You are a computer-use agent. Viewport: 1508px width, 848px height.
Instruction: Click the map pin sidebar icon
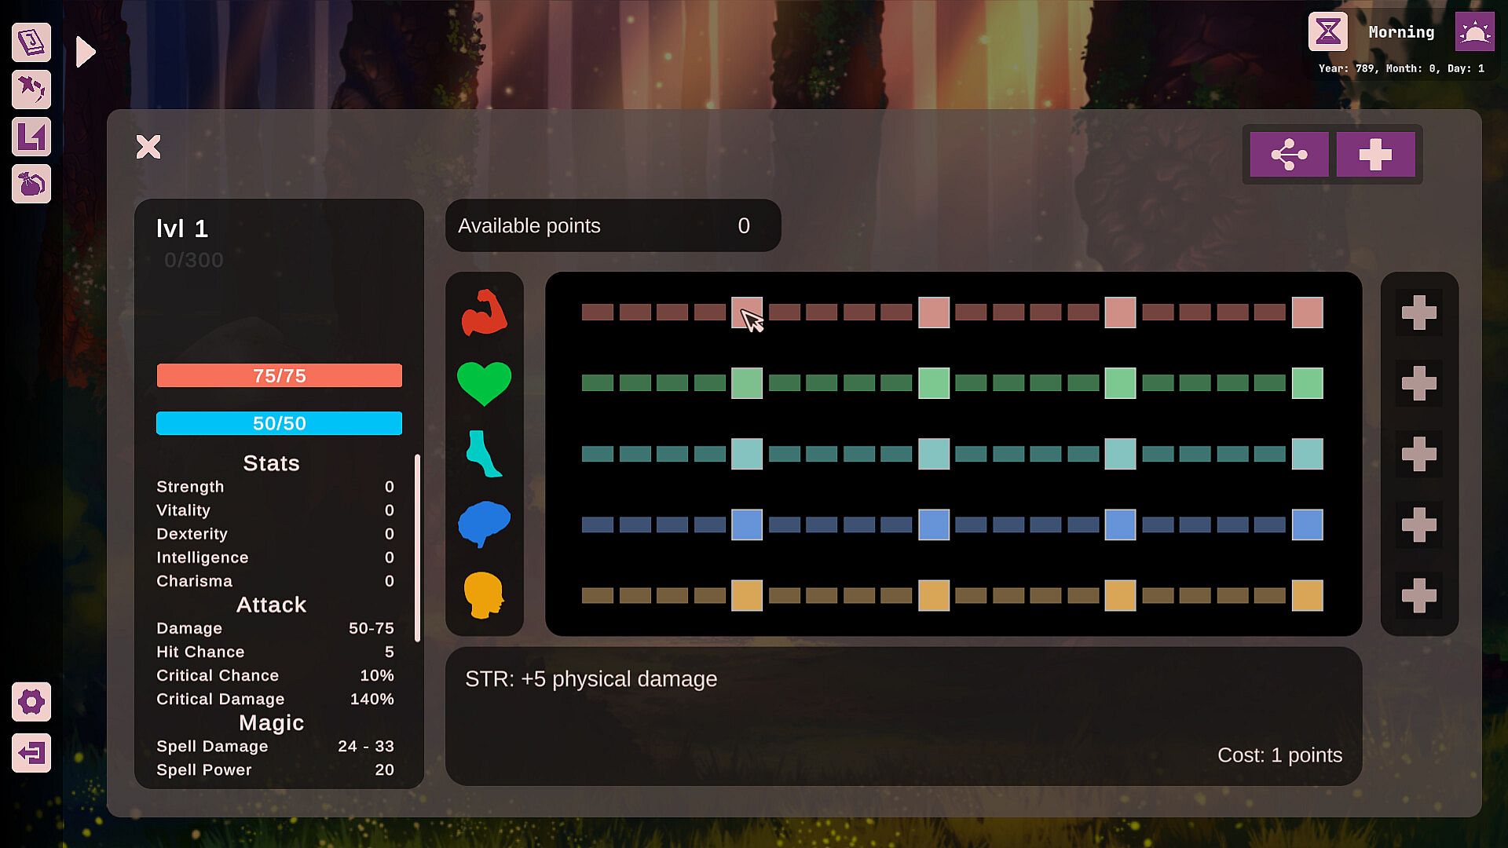tap(31, 90)
